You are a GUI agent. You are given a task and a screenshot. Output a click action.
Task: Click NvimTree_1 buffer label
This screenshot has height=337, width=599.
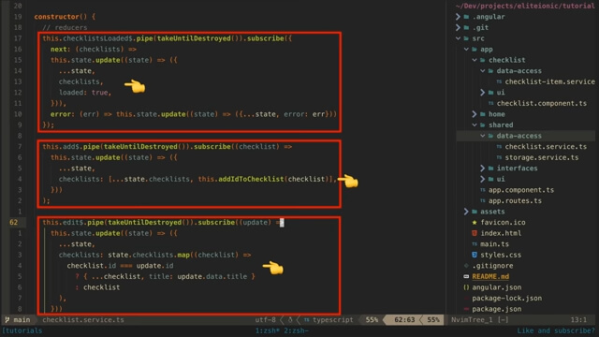click(x=472, y=320)
